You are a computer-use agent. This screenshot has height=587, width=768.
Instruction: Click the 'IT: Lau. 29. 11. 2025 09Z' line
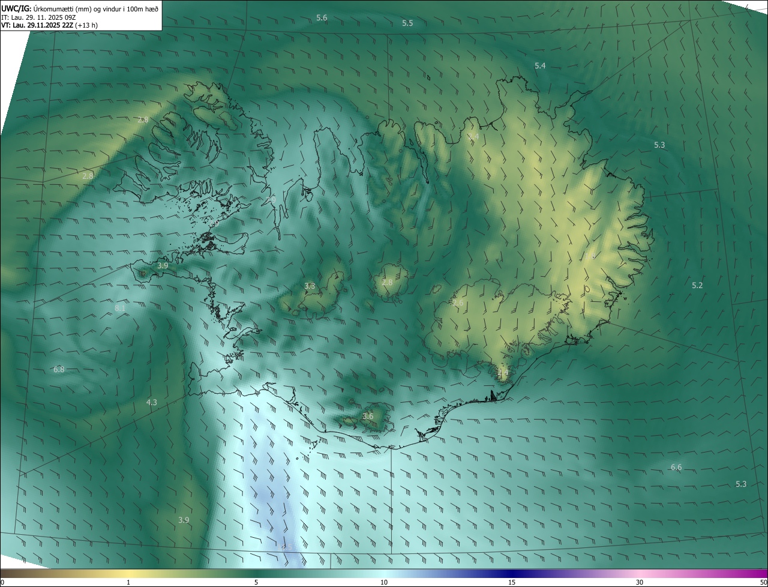tap(38, 17)
